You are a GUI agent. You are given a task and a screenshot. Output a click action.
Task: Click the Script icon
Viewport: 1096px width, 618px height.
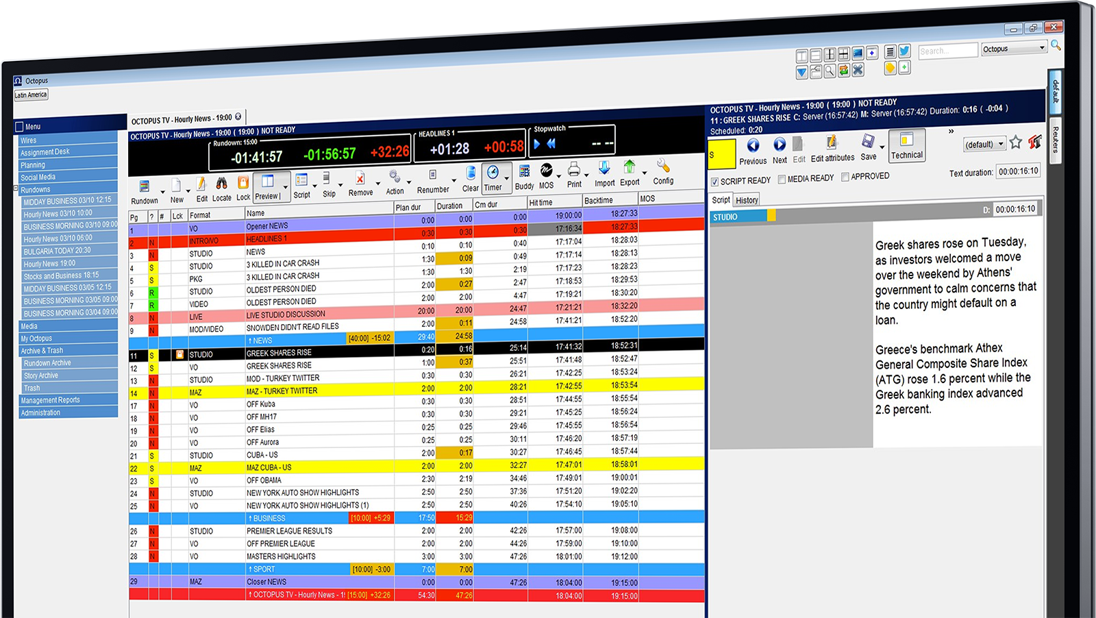coord(301,180)
